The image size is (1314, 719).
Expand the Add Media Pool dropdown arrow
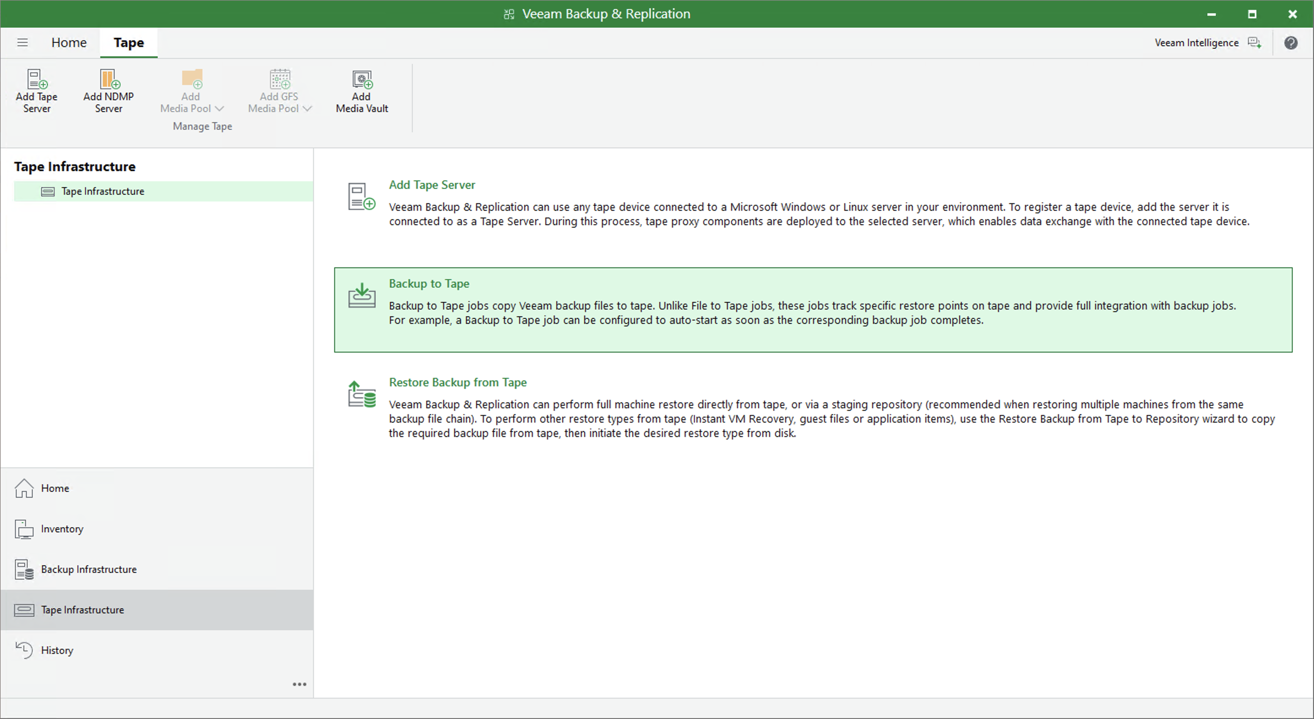point(220,109)
